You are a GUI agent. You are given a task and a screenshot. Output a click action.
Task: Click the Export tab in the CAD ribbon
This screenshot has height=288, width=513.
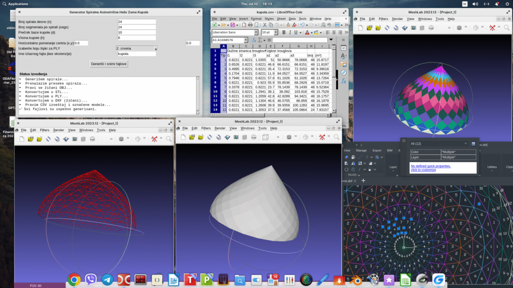click(377, 150)
